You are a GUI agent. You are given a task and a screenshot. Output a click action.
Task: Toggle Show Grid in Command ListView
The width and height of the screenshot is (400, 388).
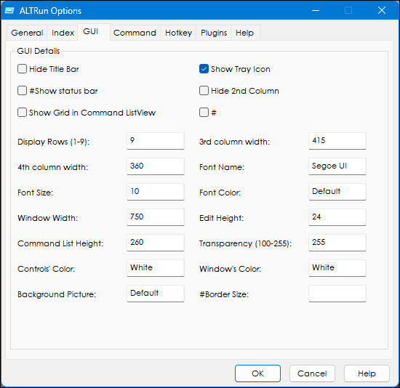(22, 113)
